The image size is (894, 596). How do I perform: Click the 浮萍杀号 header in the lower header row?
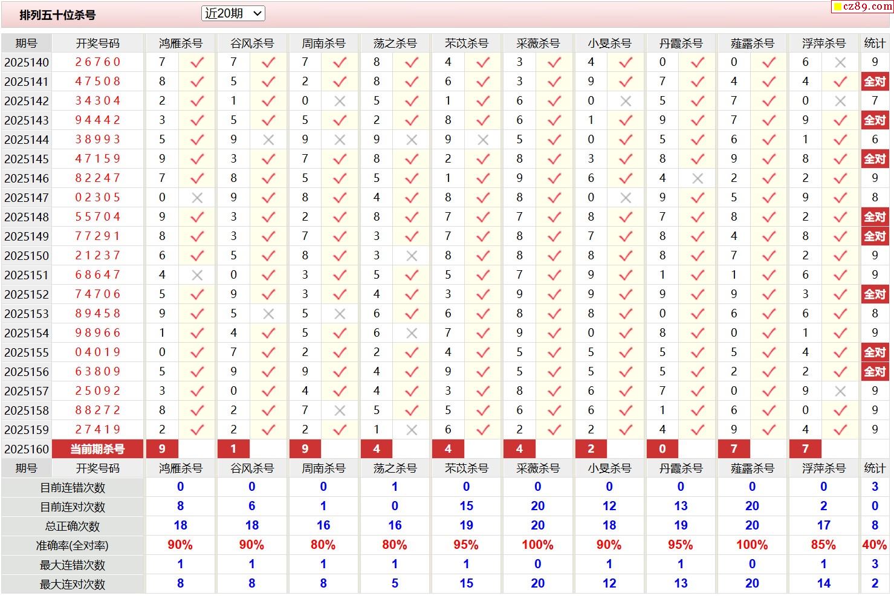coord(824,468)
